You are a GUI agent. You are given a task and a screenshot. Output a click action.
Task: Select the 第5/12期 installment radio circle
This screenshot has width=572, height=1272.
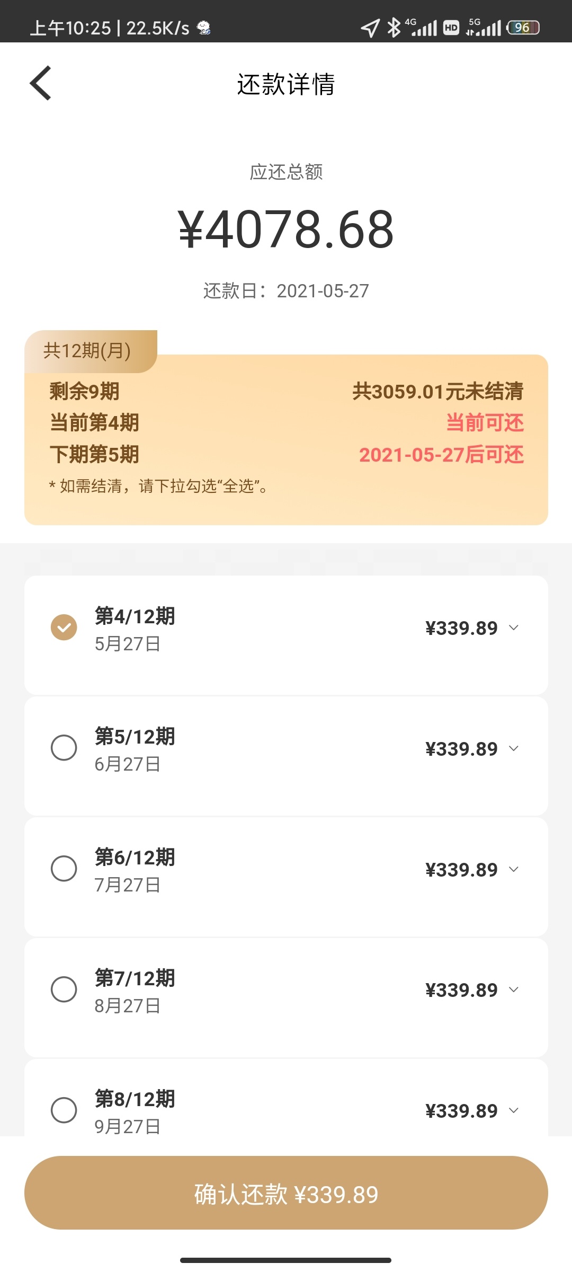(64, 748)
